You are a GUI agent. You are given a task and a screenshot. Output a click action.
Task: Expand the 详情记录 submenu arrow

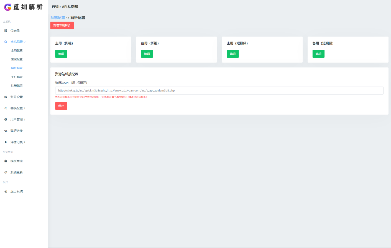[x=25, y=142]
